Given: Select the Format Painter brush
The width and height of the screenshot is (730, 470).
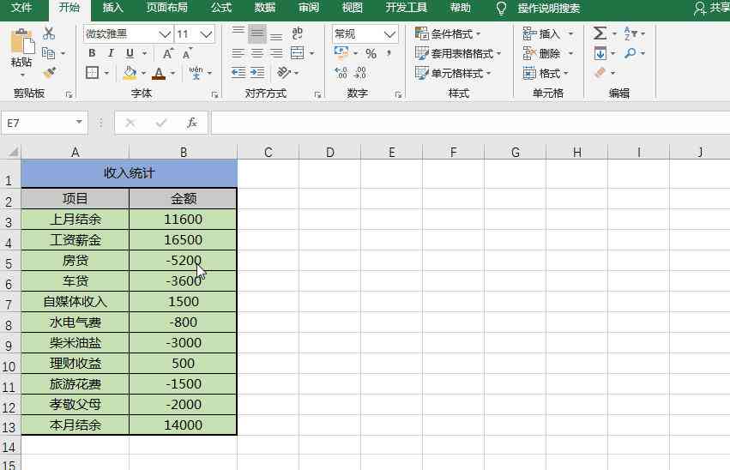Looking at the screenshot, I should [x=49, y=73].
